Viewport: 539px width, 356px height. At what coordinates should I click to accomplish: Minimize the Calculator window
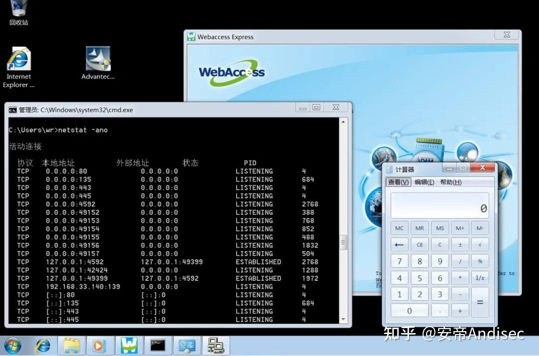[x=449, y=168]
